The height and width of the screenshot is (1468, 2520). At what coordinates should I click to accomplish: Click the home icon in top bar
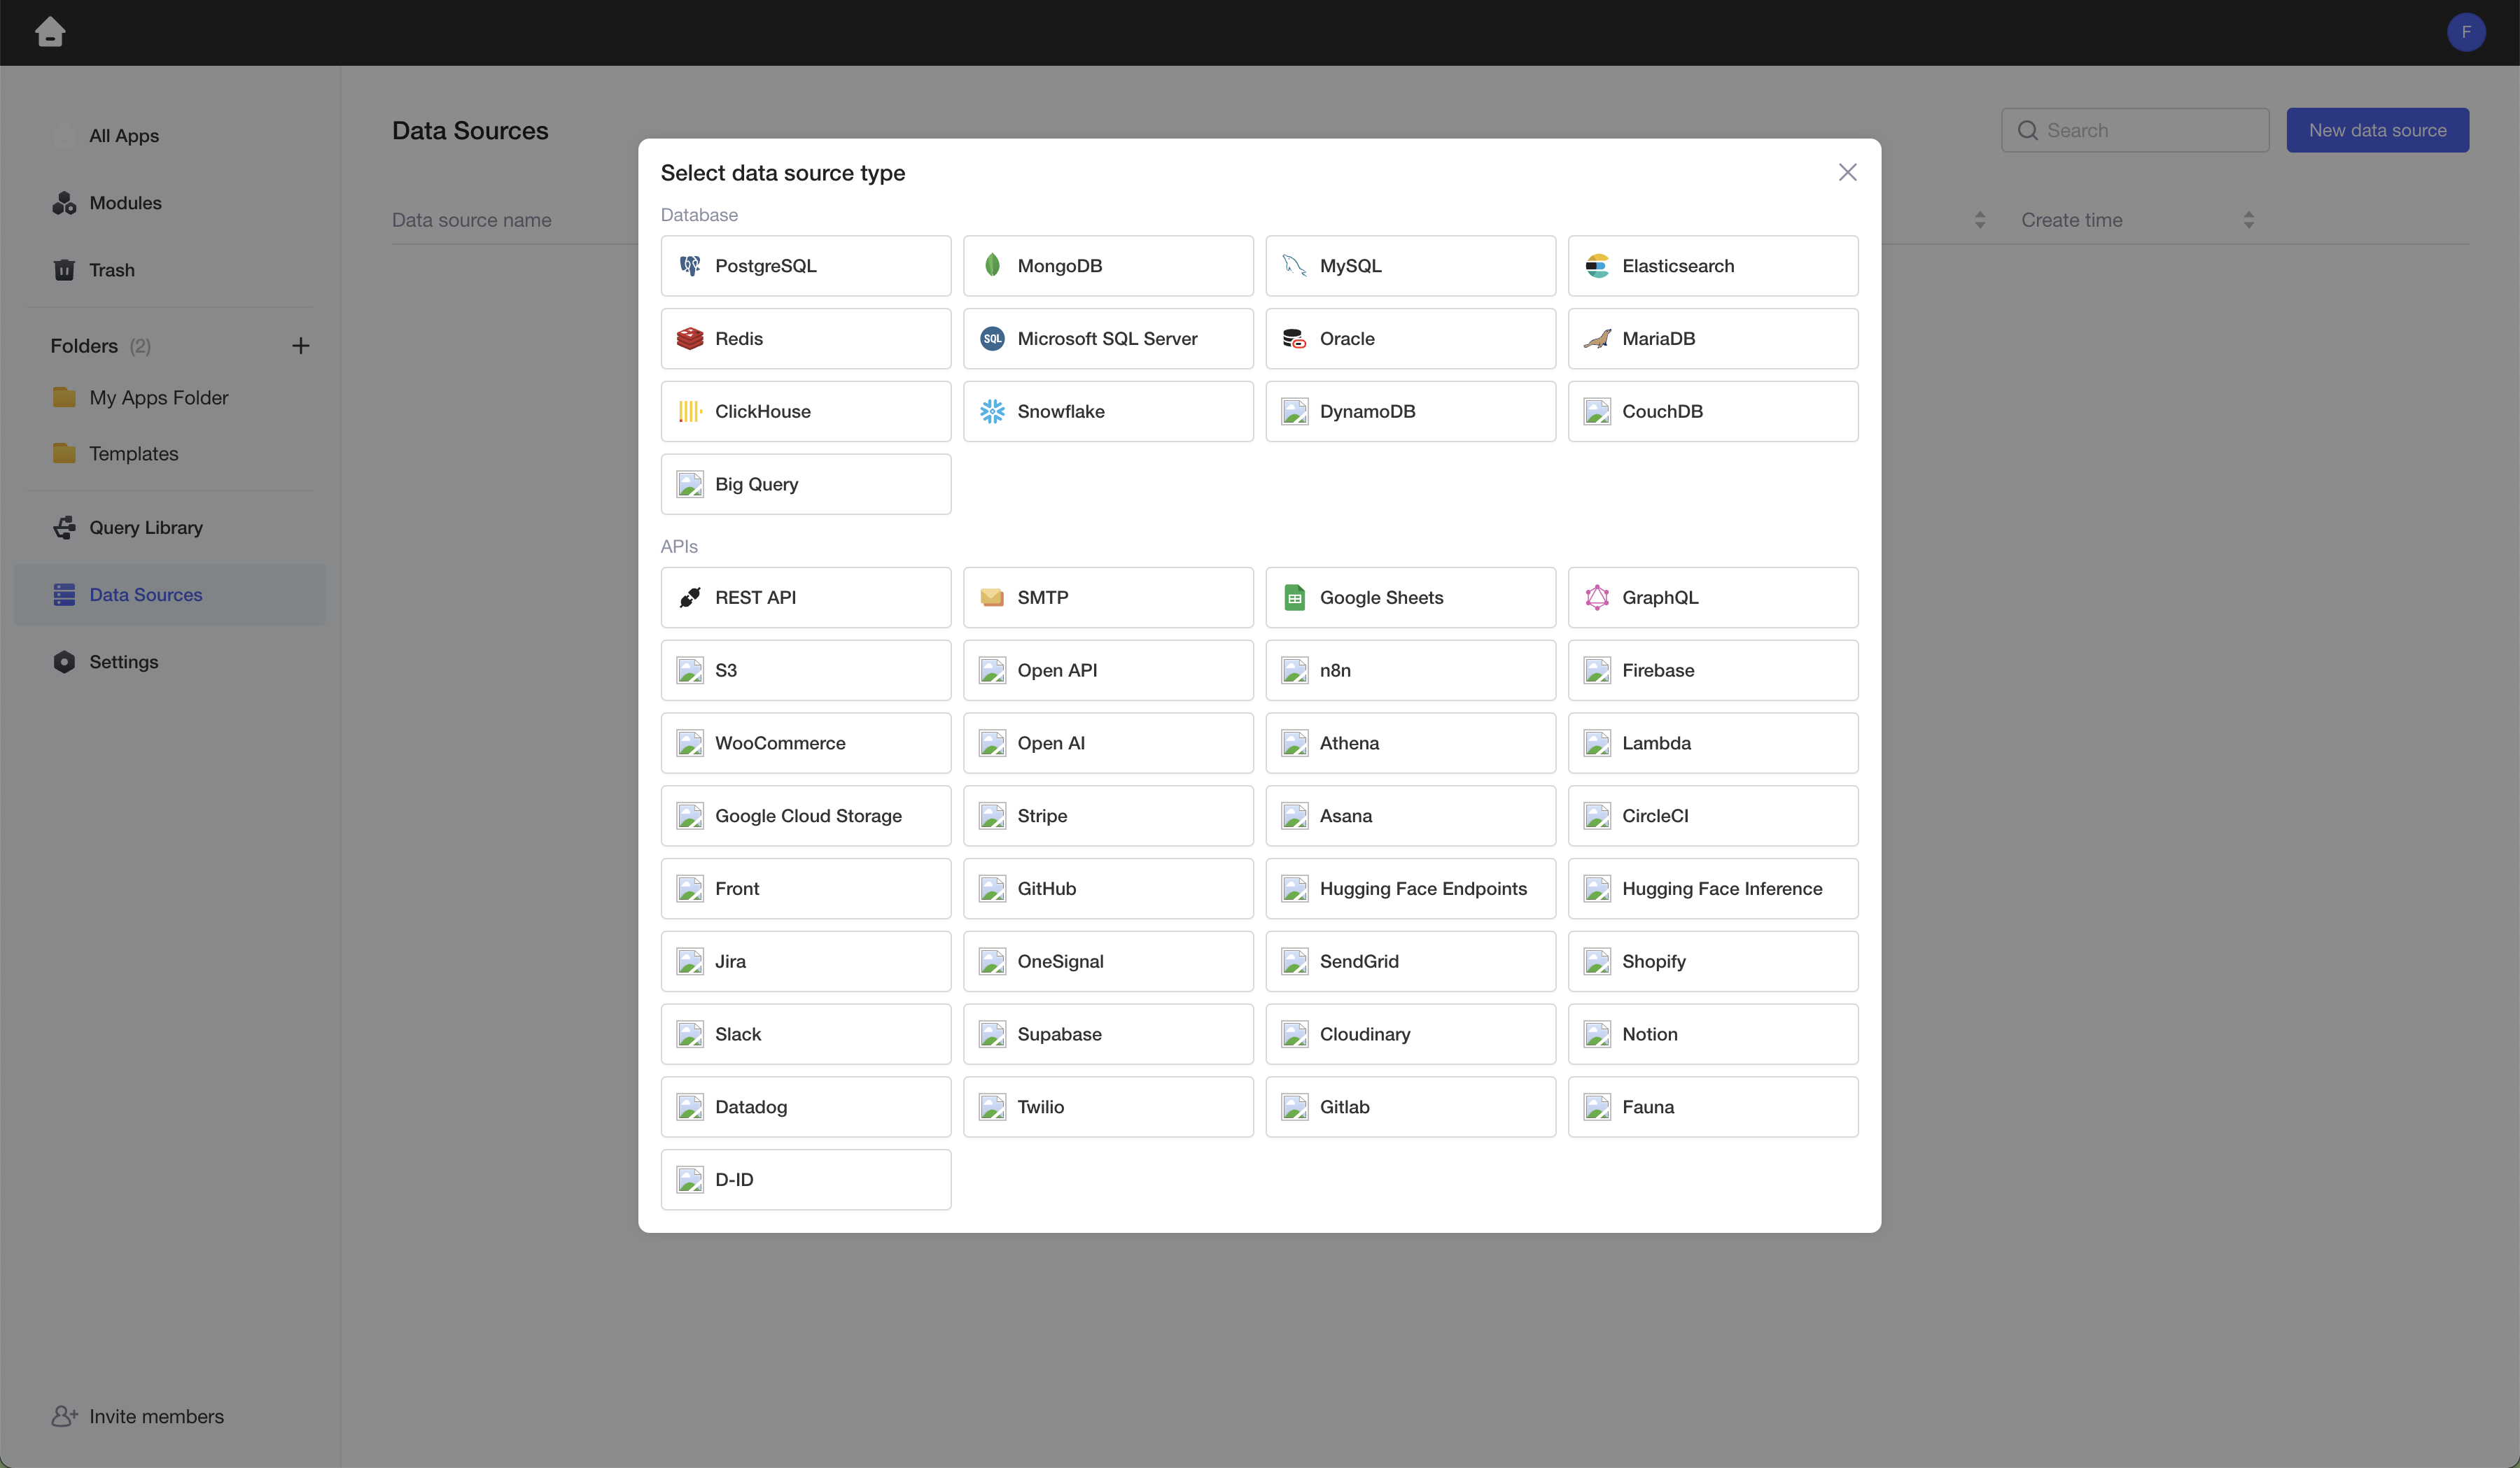pyautogui.click(x=50, y=32)
